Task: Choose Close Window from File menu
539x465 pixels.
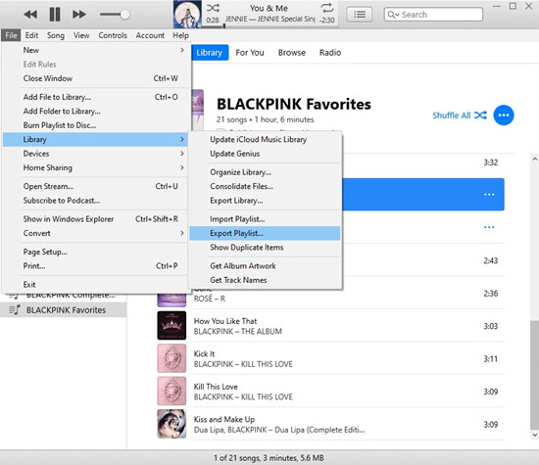Action: (x=95, y=78)
